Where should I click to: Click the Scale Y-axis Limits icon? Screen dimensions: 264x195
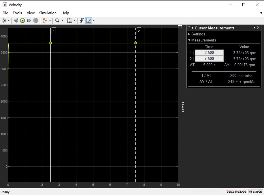[x=70, y=20]
